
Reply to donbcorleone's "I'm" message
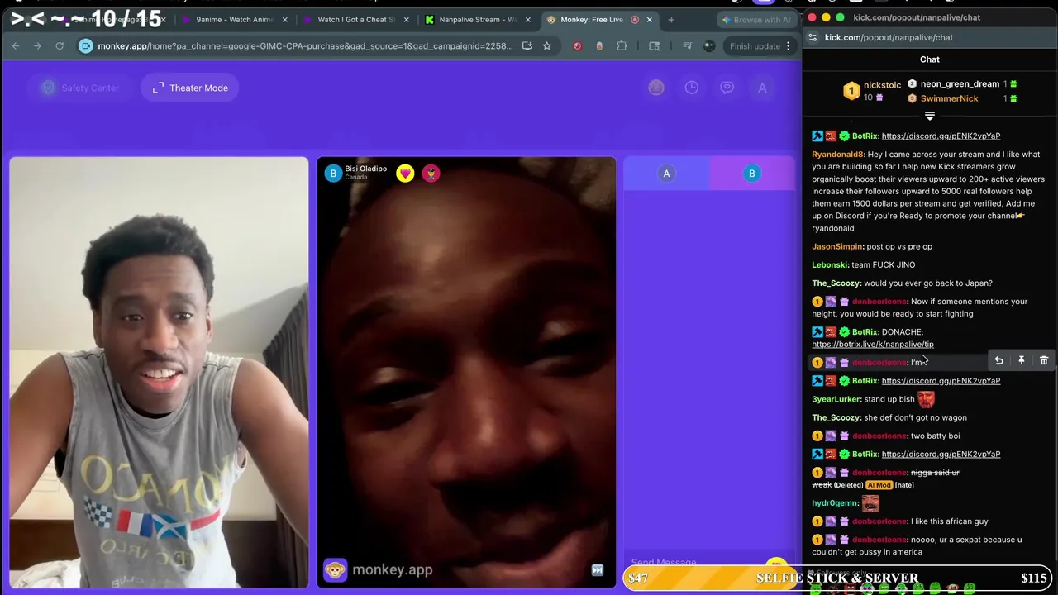[998, 361]
